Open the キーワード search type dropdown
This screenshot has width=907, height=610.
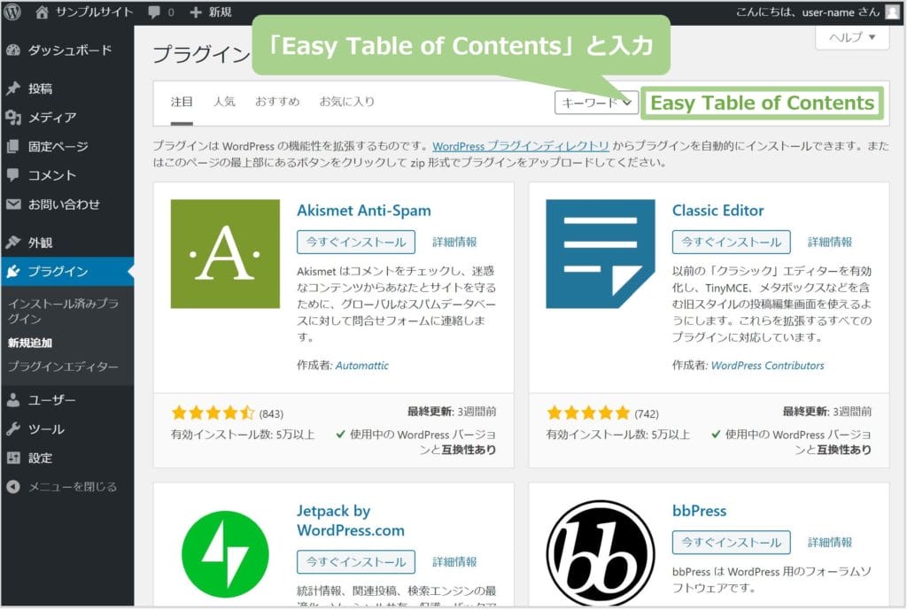[596, 103]
